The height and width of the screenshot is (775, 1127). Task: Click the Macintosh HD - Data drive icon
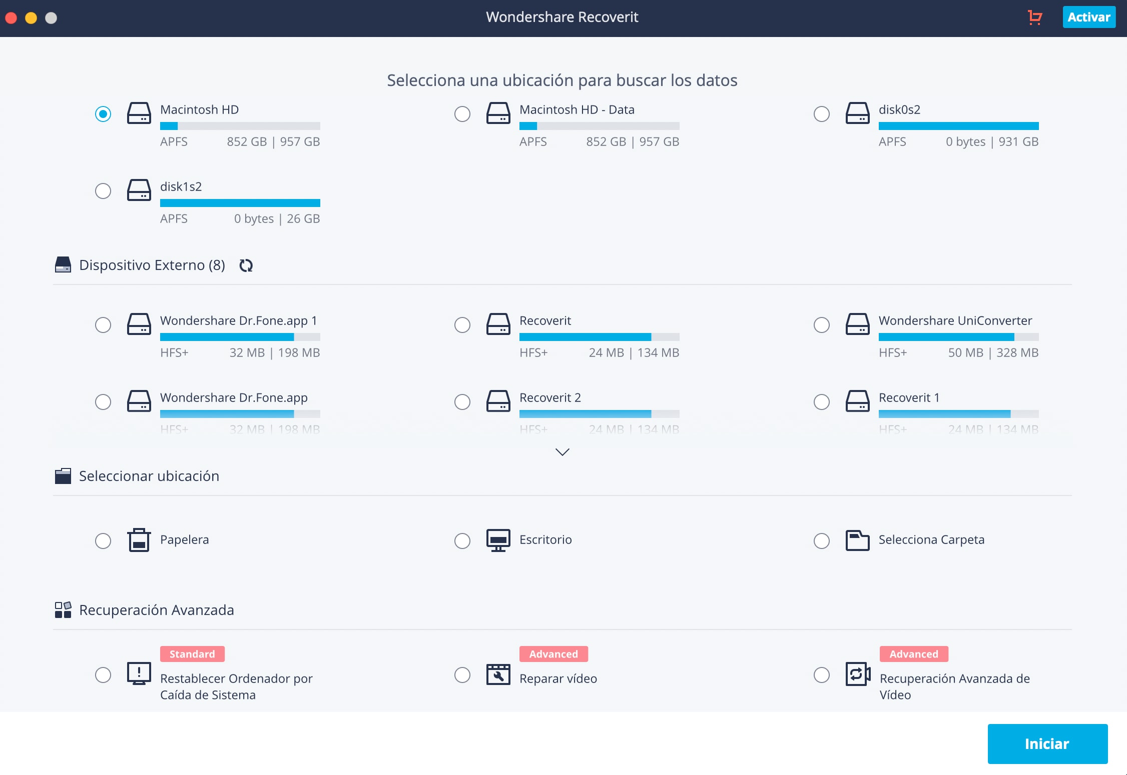(x=498, y=113)
